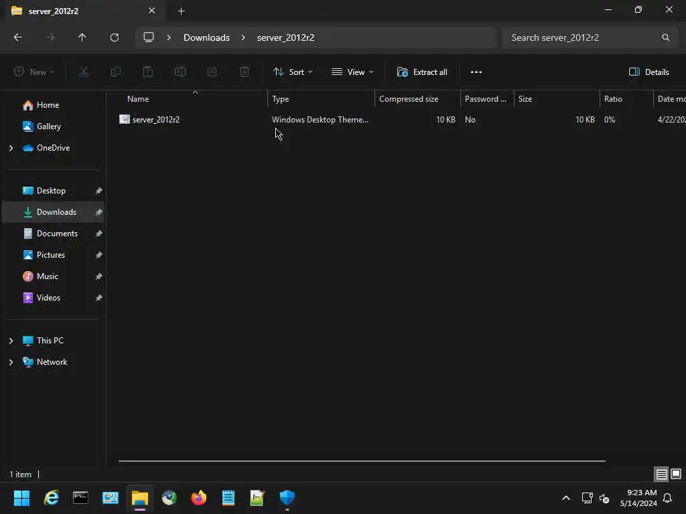Open Home in the navigation pane
This screenshot has width=686, height=514.
[x=48, y=105]
